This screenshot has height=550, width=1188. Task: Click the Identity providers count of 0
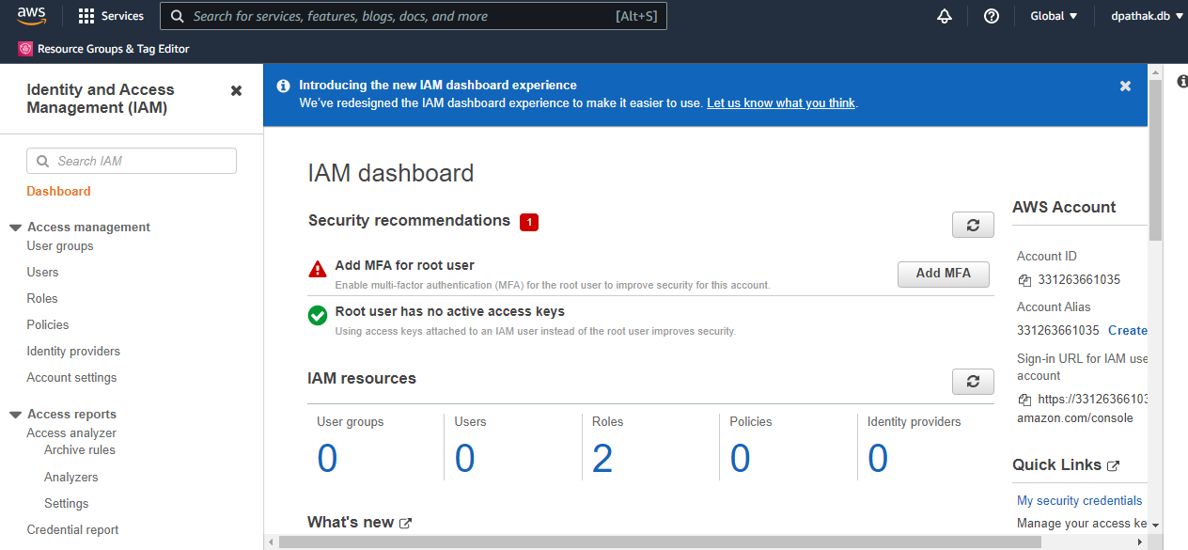click(878, 459)
